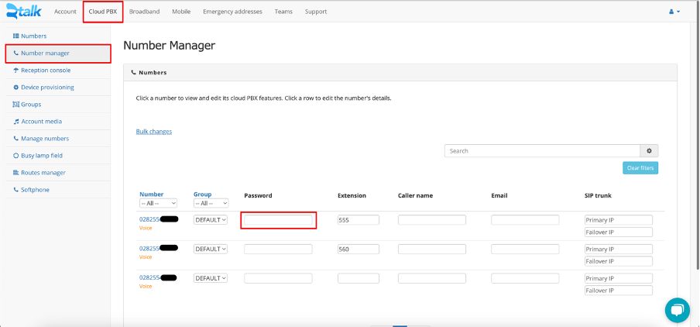Click the Groups icon in sidebar

click(16, 104)
